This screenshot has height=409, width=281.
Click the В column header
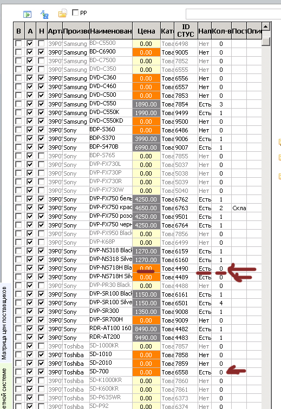[19, 31]
